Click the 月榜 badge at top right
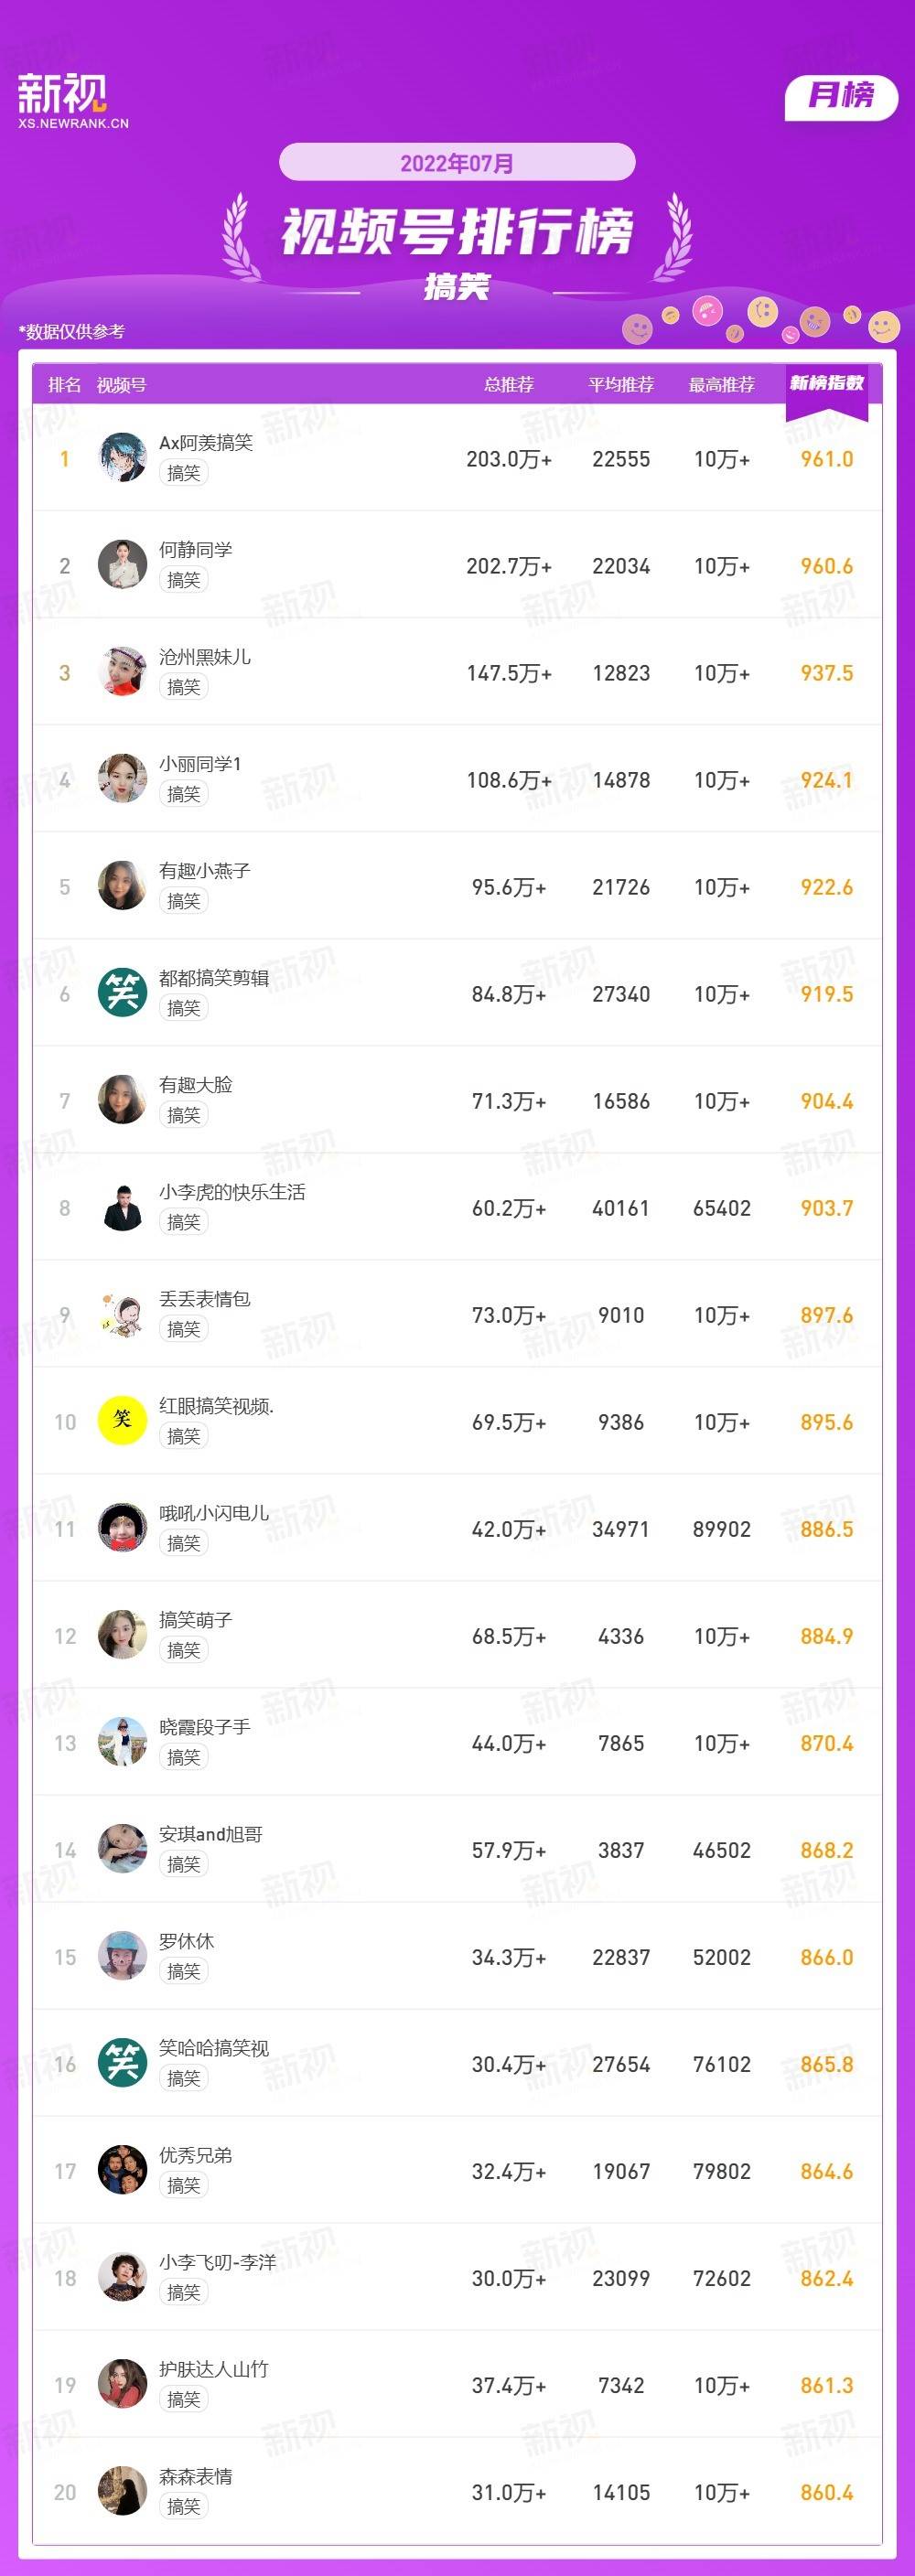The width and height of the screenshot is (915, 2576). pos(841,97)
